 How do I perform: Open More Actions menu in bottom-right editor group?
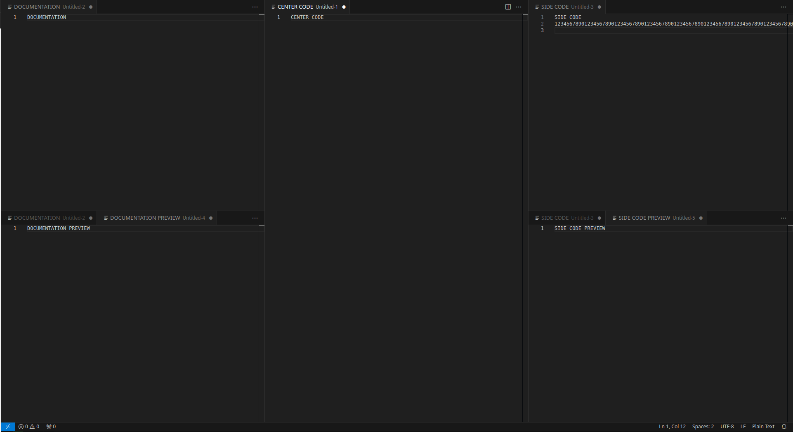[784, 218]
